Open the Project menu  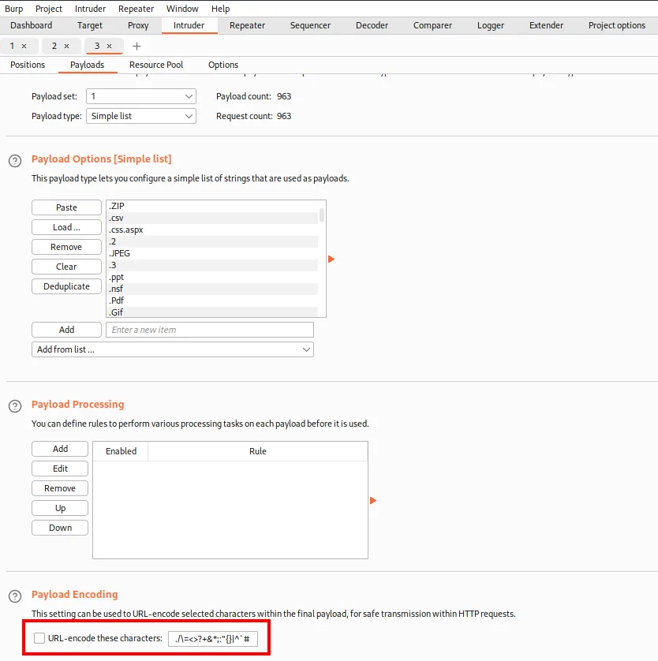click(x=48, y=9)
